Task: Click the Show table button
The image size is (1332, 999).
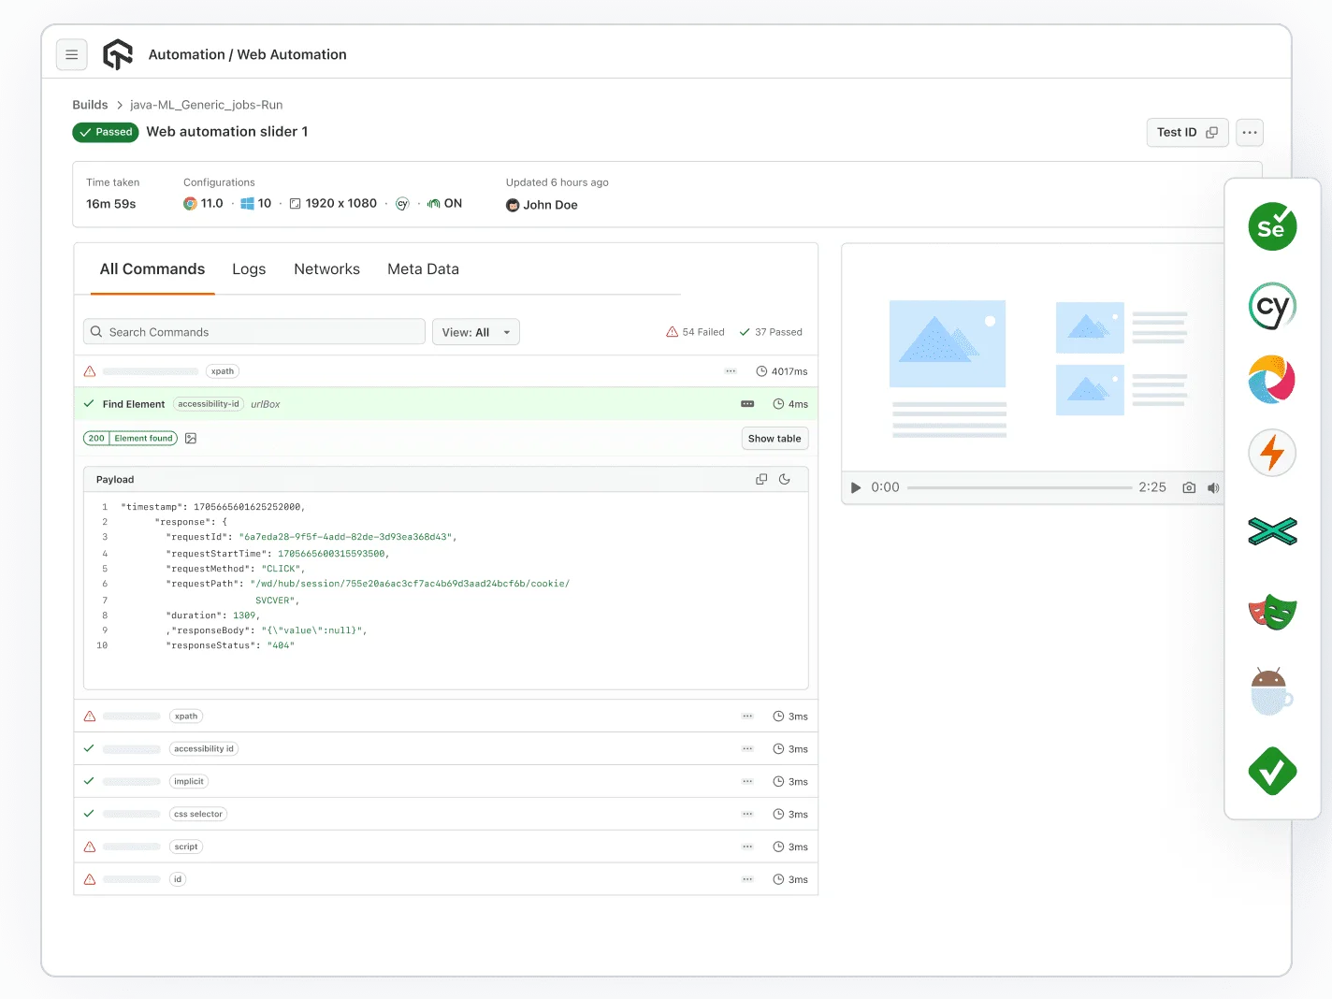Action: coord(775,438)
